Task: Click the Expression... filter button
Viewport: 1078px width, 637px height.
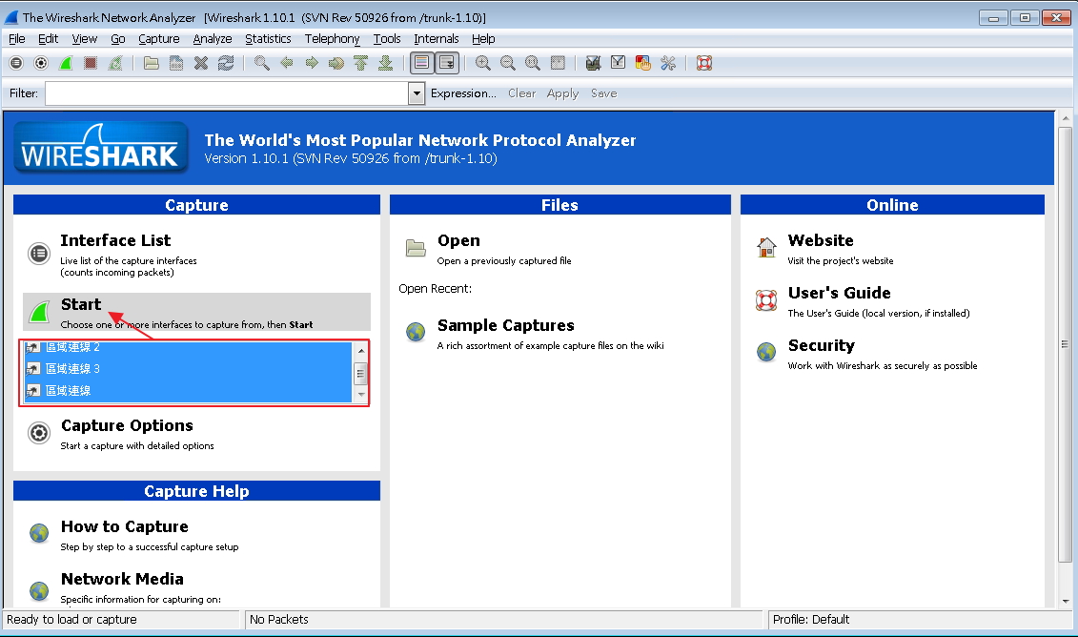Action: point(463,93)
